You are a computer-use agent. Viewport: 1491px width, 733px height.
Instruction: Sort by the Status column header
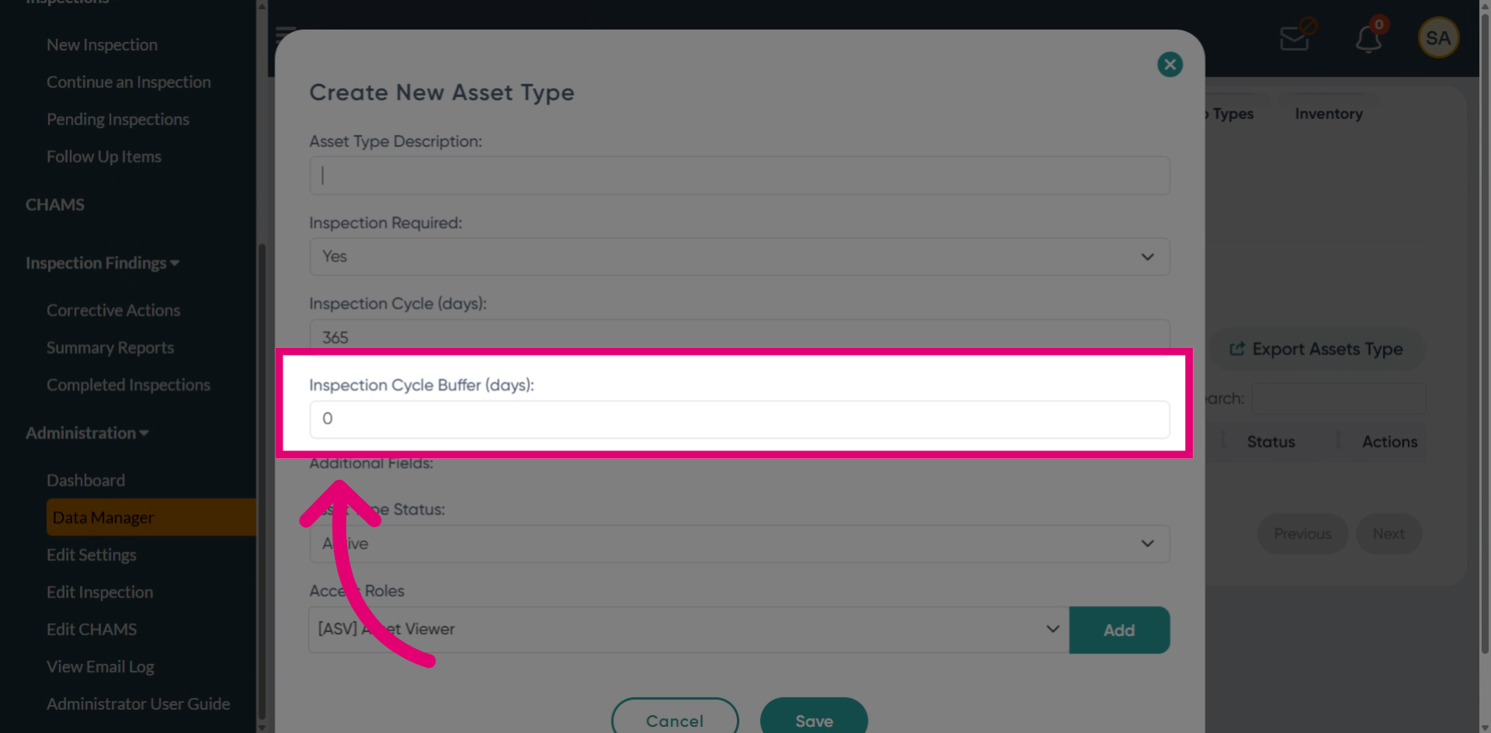tap(1271, 442)
